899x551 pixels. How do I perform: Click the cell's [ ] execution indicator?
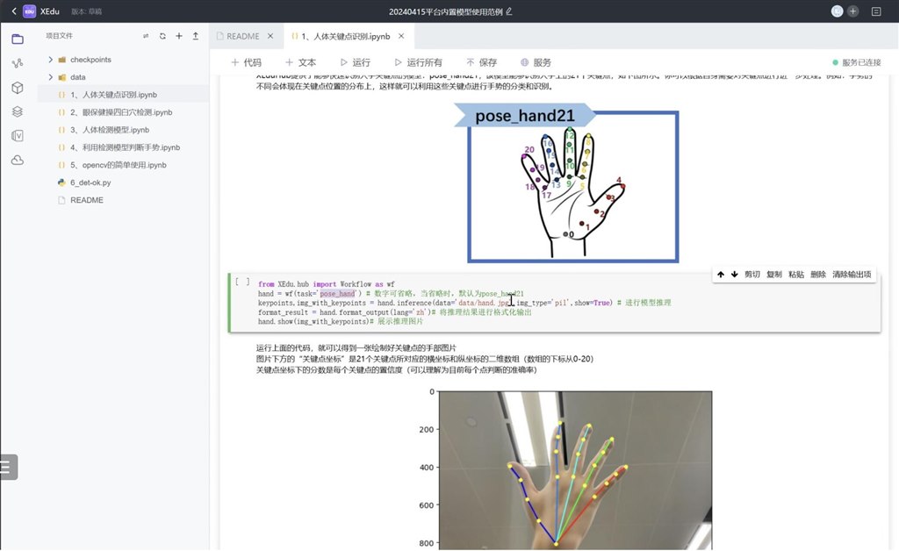[x=242, y=282]
